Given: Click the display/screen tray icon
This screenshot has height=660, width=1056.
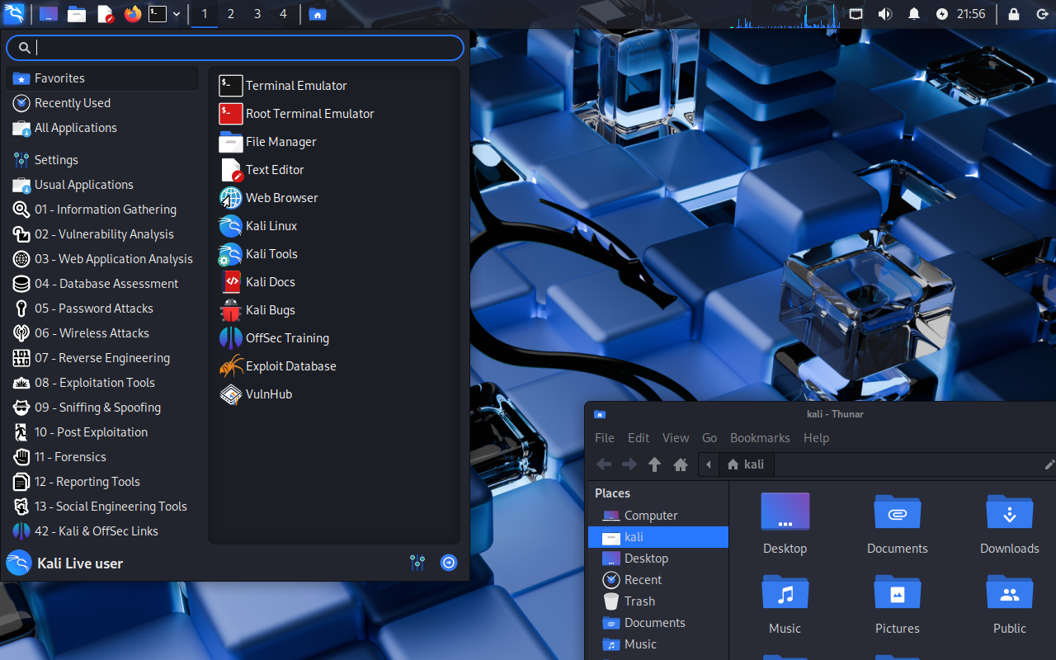Looking at the screenshot, I should pyautogui.click(x=856, y=14).
